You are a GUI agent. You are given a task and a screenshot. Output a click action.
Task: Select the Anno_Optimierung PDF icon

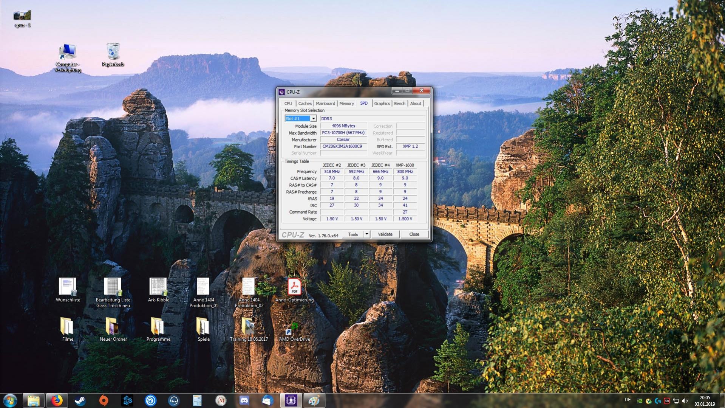click(x=294, y=290)
